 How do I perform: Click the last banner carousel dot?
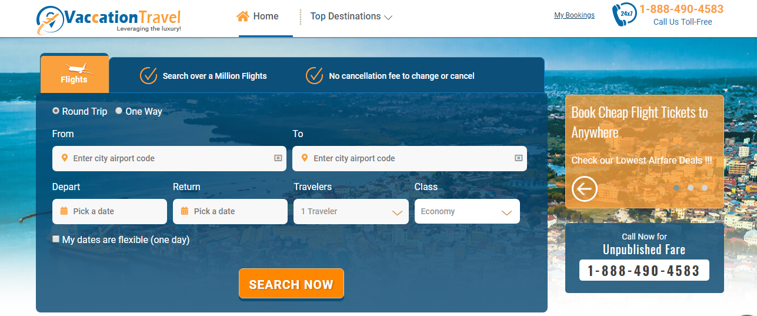(x=704, y=188)
